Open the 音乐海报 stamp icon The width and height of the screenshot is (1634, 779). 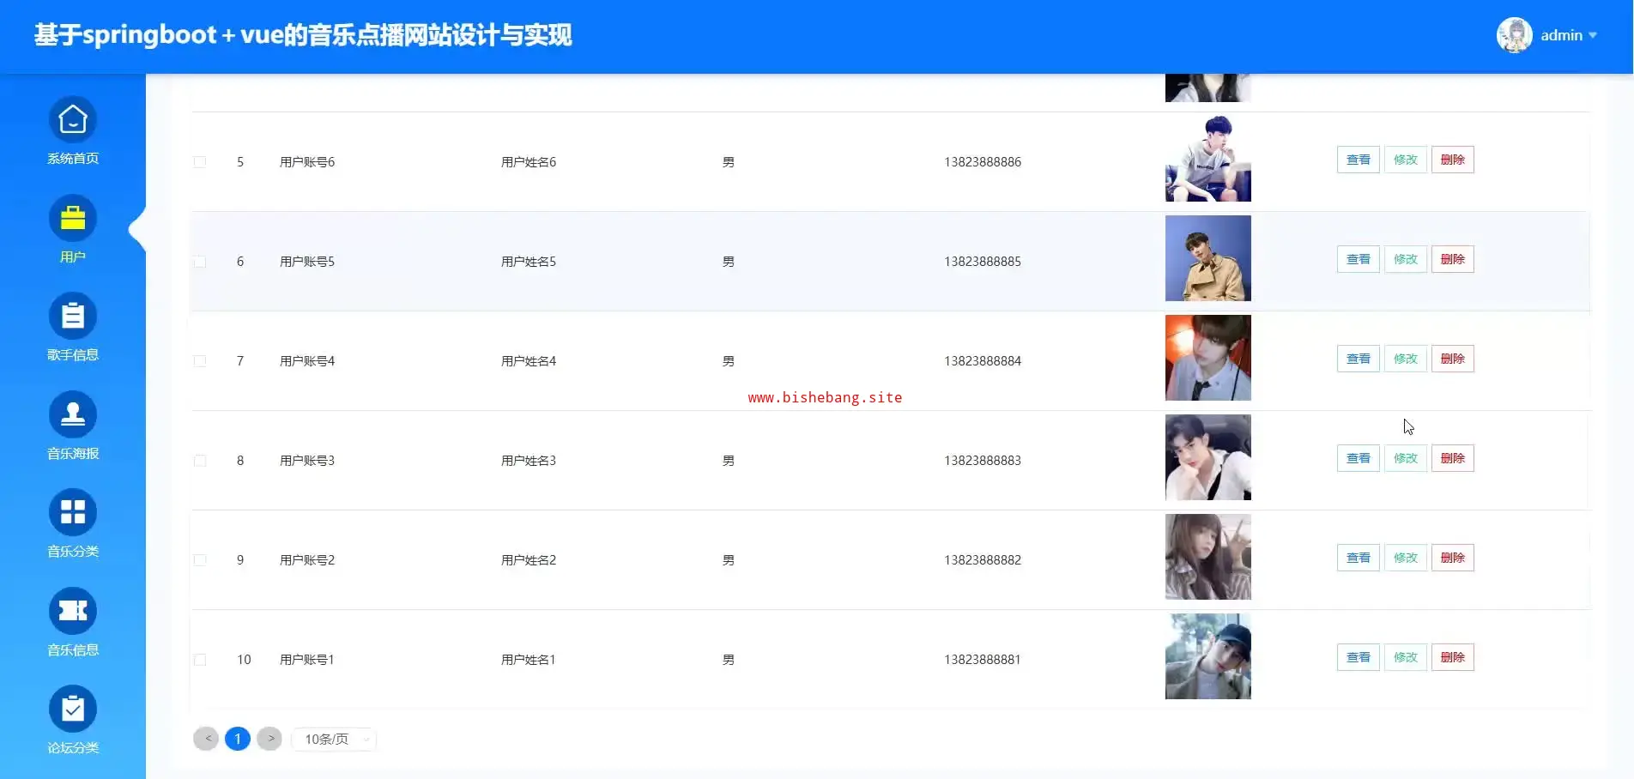click(73, 415)
